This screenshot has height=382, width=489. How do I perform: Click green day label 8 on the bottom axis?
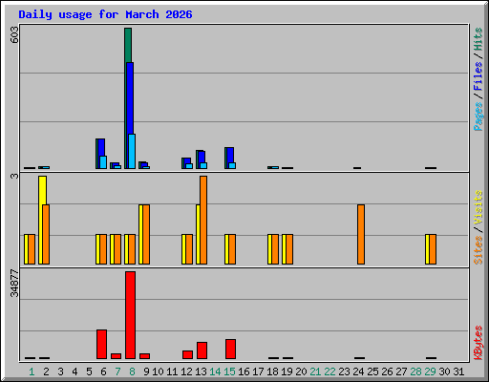tap(132, 371)
